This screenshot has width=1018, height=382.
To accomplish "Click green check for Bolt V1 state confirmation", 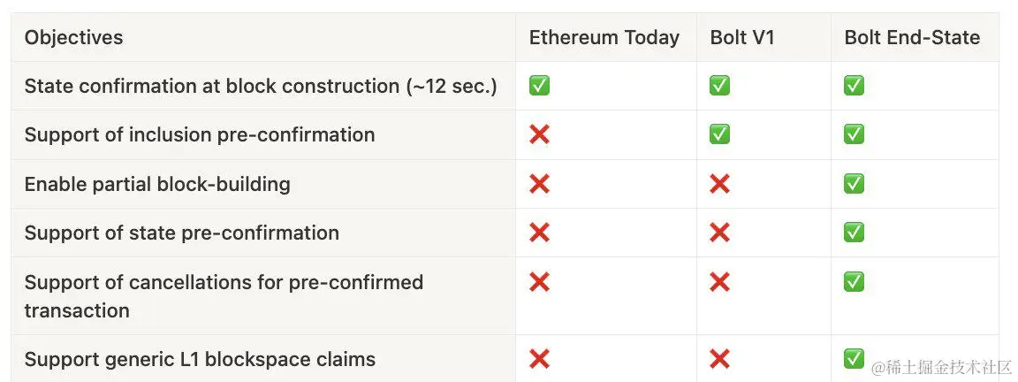I will [x=719, y=86].
